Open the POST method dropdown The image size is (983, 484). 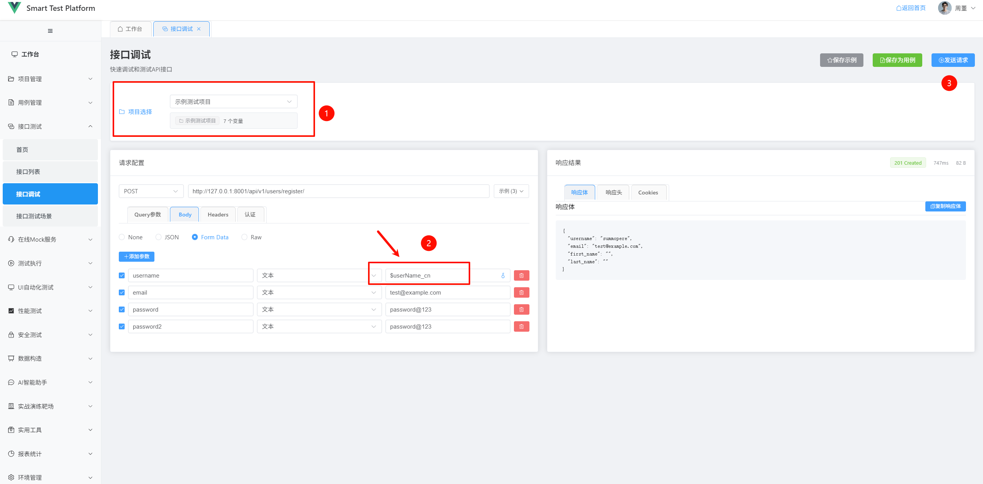pos(151,191)
